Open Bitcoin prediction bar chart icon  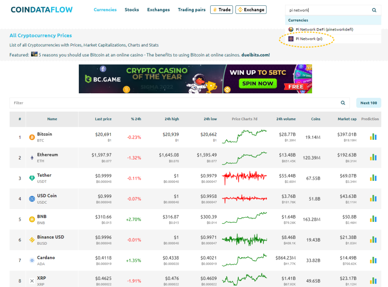coord(373,137)
